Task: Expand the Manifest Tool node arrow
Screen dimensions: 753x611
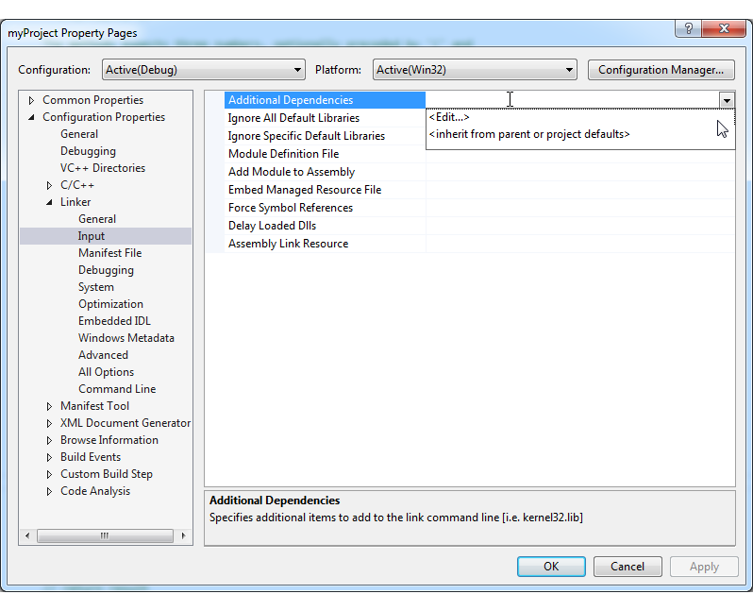Action: (49, 406)
